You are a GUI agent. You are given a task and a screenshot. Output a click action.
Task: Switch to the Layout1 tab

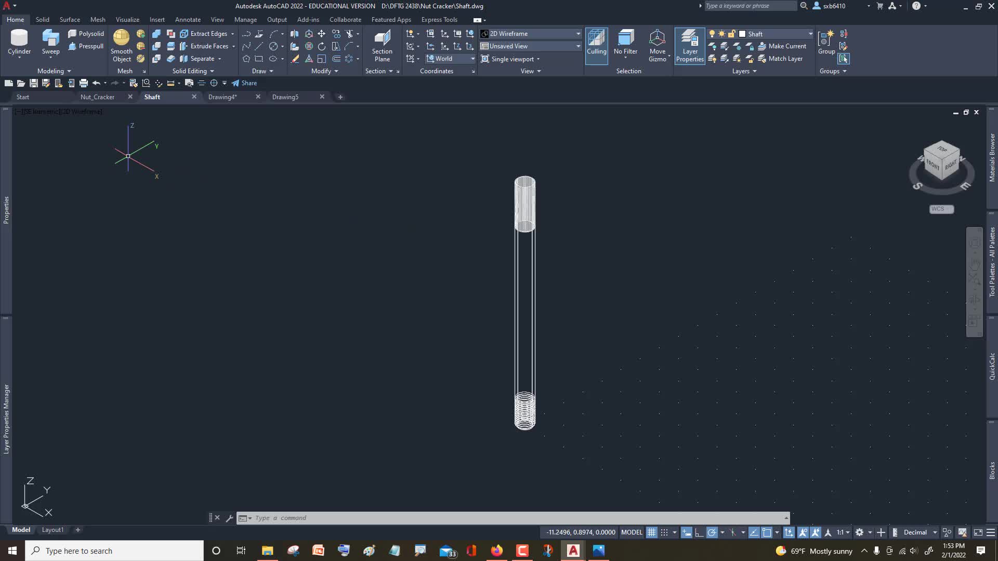[x=52, y=530]
